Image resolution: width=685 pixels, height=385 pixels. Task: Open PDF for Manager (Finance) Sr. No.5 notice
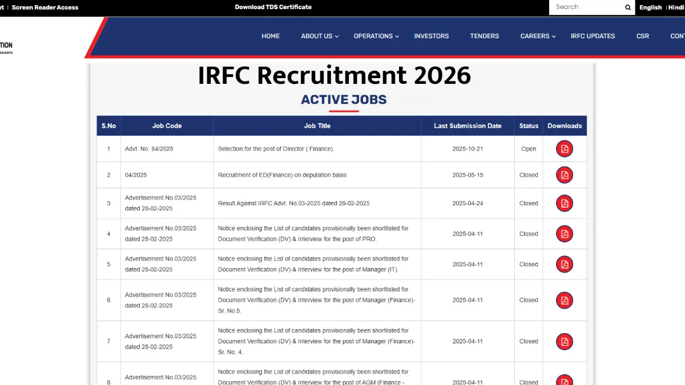[564, 300]
